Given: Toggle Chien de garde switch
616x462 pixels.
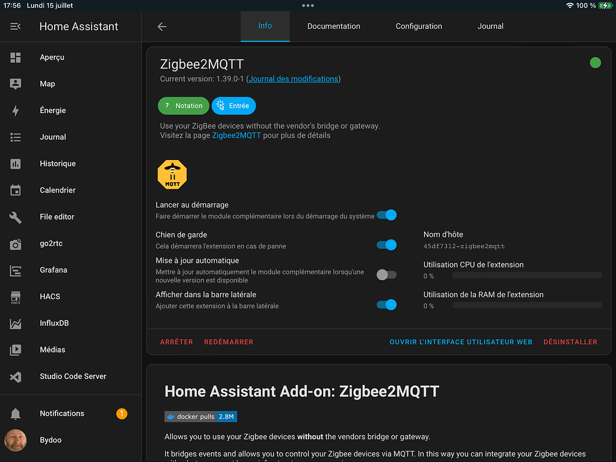Looking at the screenshot, I should tap(387, 245).
